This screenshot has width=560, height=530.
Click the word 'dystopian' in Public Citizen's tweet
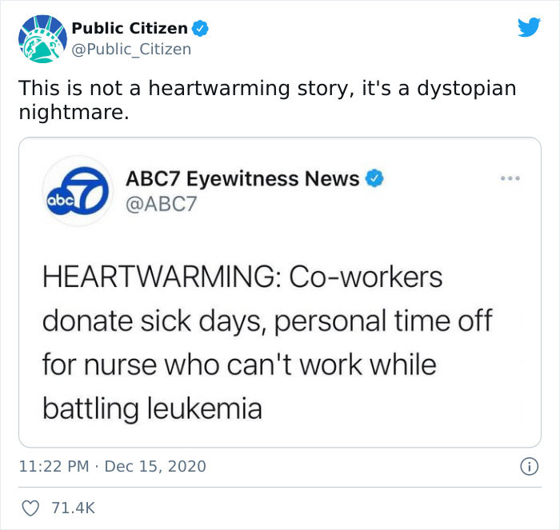pyautogui.click(x=466, y=89)
